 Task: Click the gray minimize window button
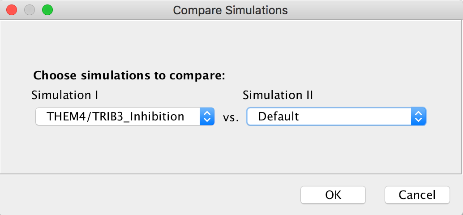coord(30,10)
